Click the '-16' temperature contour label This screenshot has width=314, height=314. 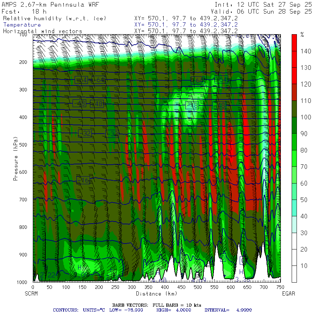tap(83, 180)
